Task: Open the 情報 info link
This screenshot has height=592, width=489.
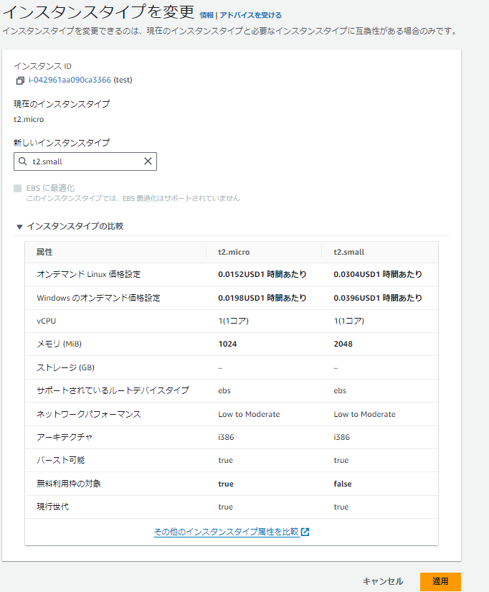Action: (206, 16)
